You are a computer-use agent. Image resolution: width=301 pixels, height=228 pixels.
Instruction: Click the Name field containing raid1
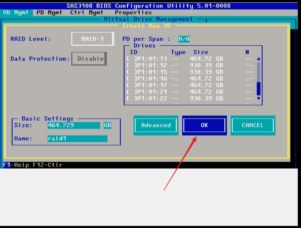tap(77, 139)
